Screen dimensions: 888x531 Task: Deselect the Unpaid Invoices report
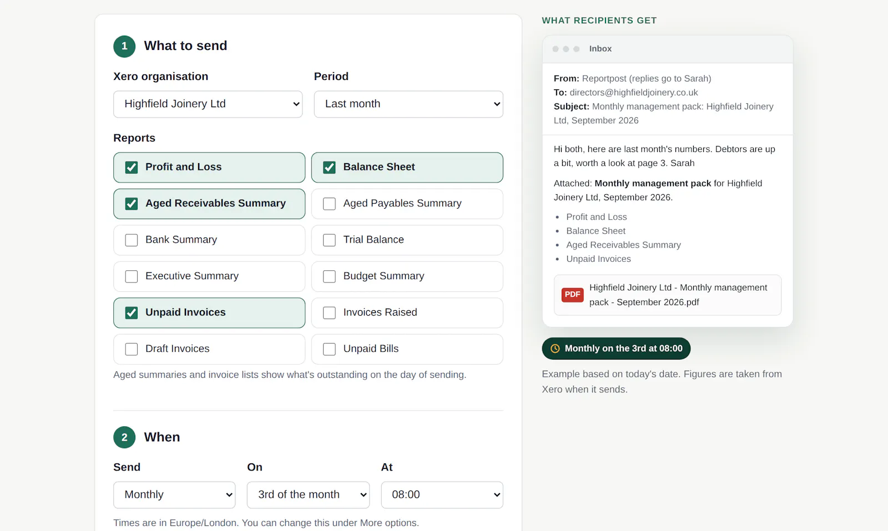pos(132,313)
